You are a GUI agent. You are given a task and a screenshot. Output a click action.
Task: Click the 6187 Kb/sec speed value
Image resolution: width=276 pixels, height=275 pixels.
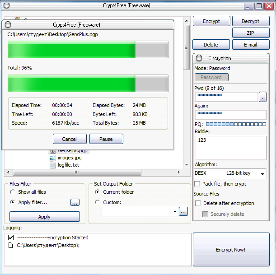click(x=65, y=123)
